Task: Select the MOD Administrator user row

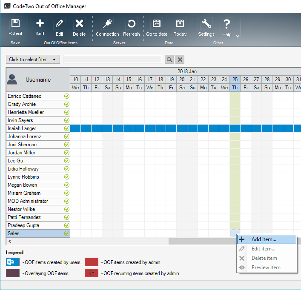Action: 38,201
